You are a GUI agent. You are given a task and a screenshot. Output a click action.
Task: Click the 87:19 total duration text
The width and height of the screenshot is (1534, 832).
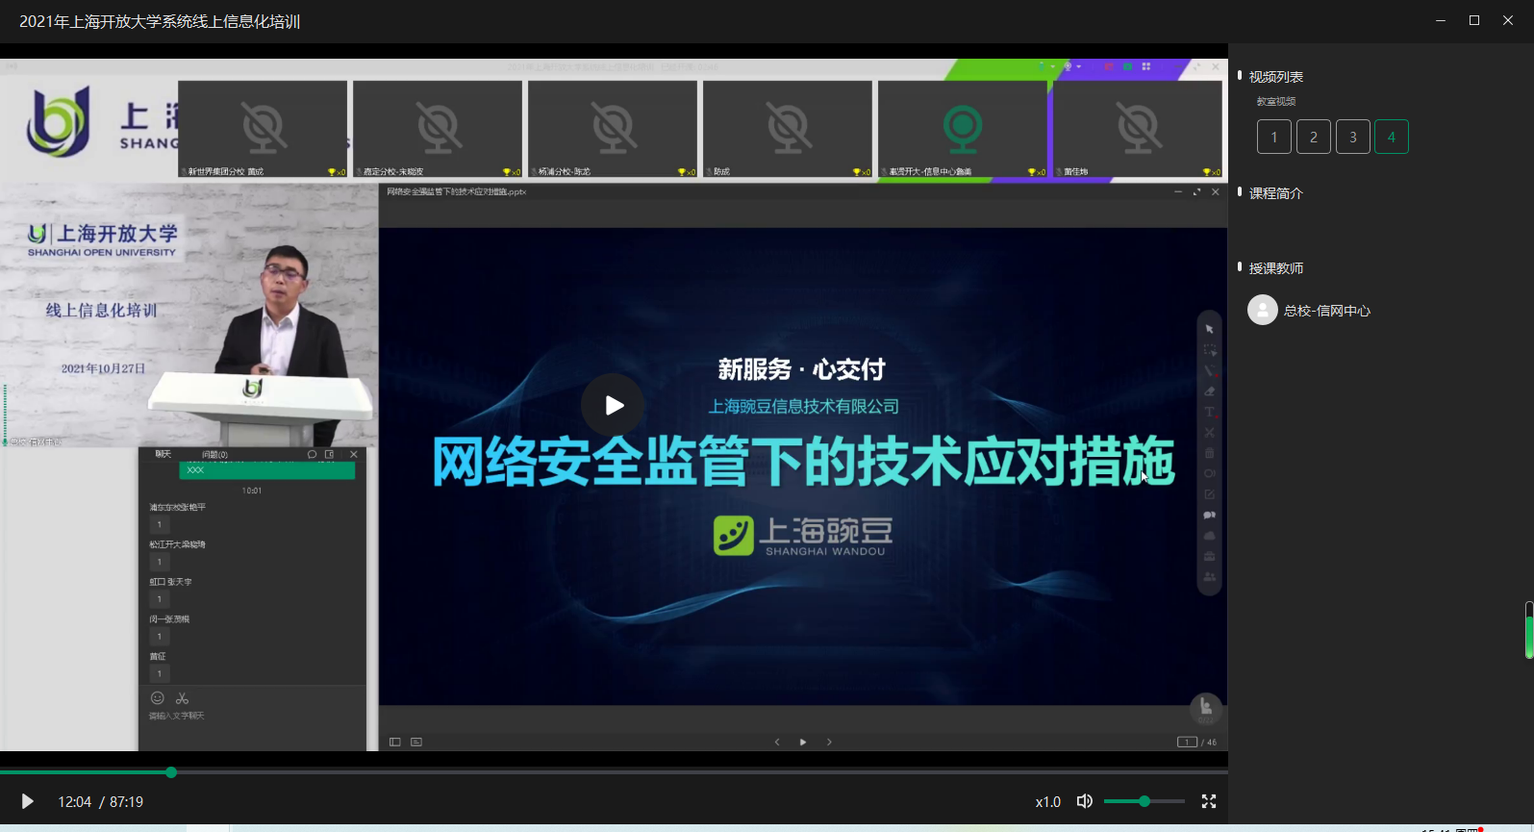126,802
